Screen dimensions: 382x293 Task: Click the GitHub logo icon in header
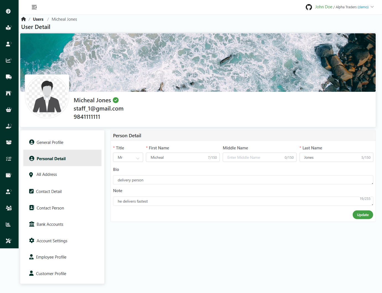[309, 7]
